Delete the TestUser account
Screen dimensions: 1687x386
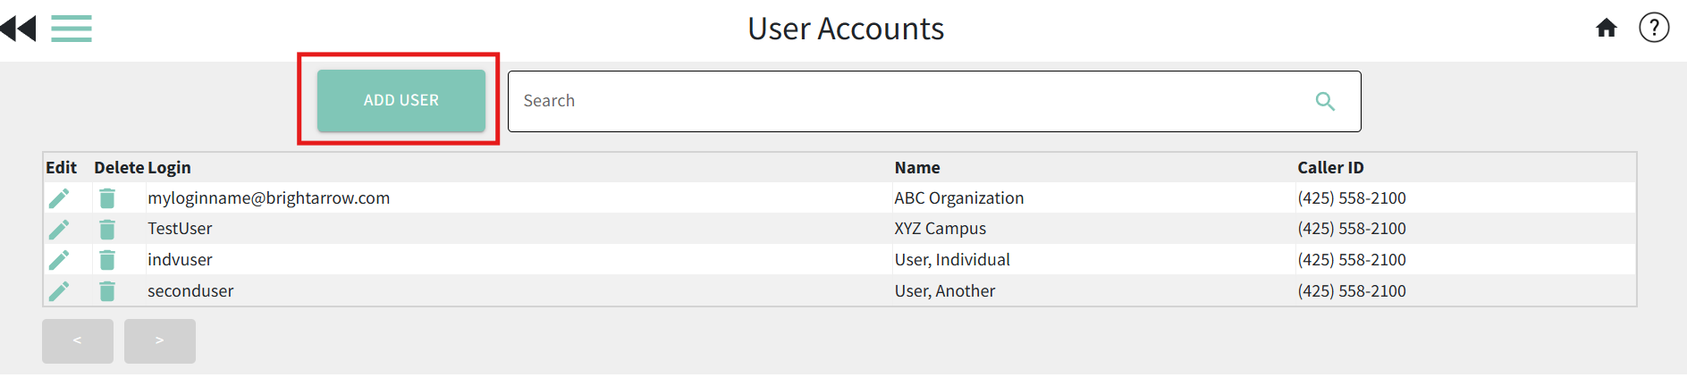(107, 230)
